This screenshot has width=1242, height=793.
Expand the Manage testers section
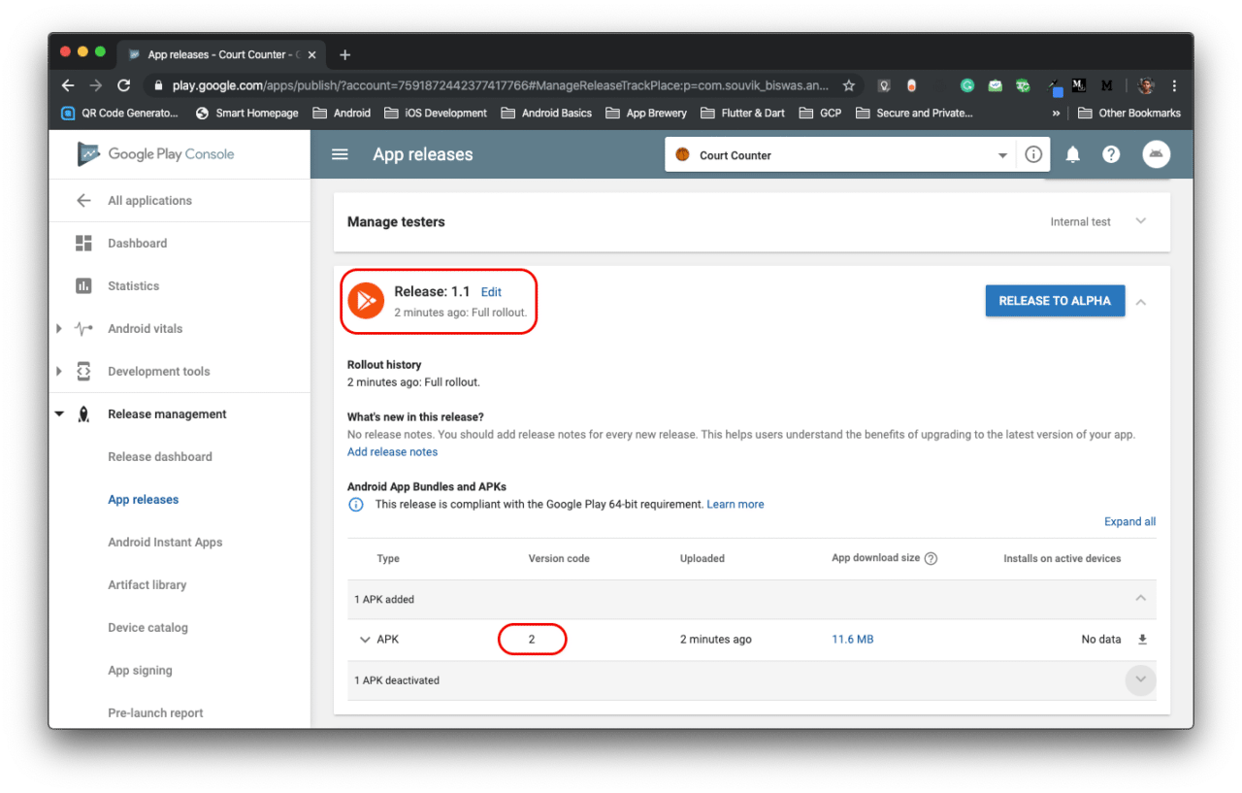(x=1141, y=221)
